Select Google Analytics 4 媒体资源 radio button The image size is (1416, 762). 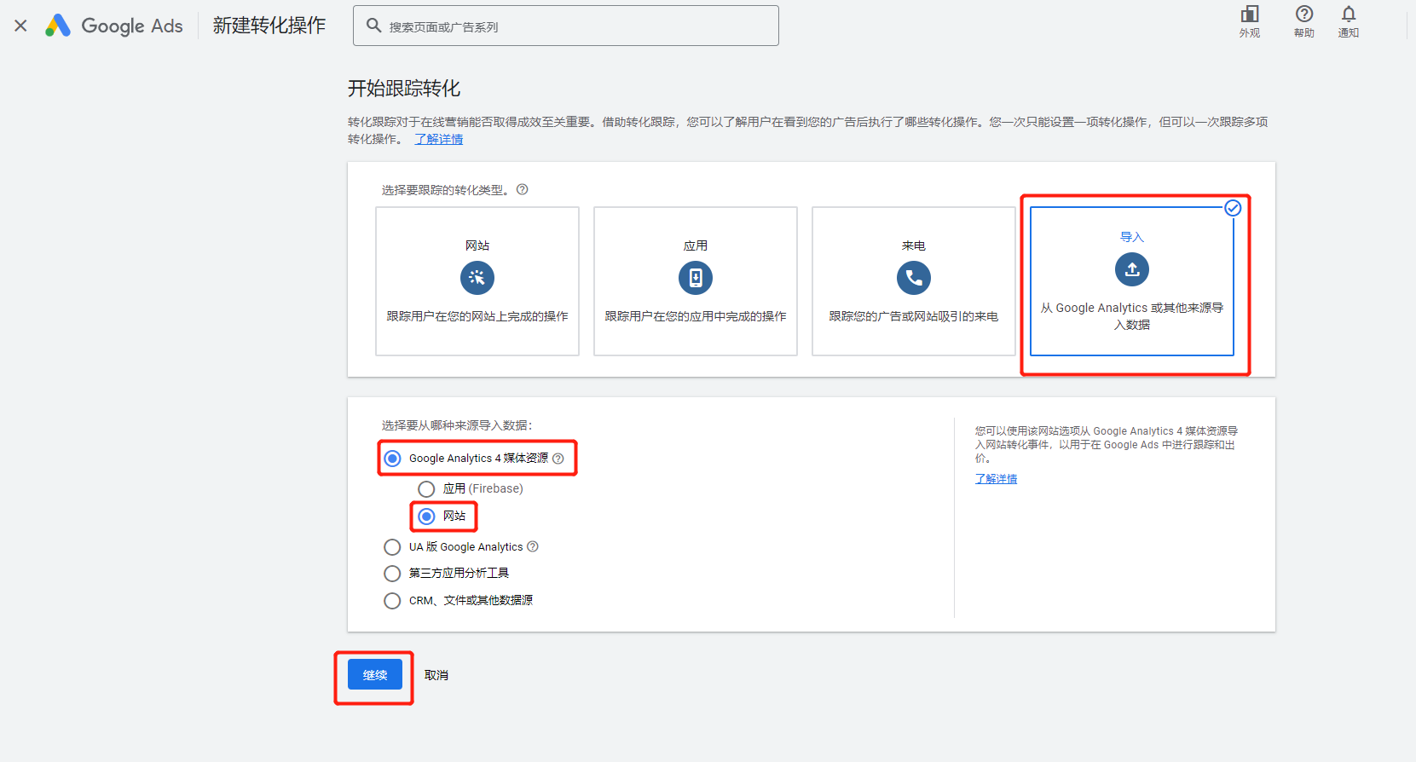pyautogui.click(x=392, y=459)
